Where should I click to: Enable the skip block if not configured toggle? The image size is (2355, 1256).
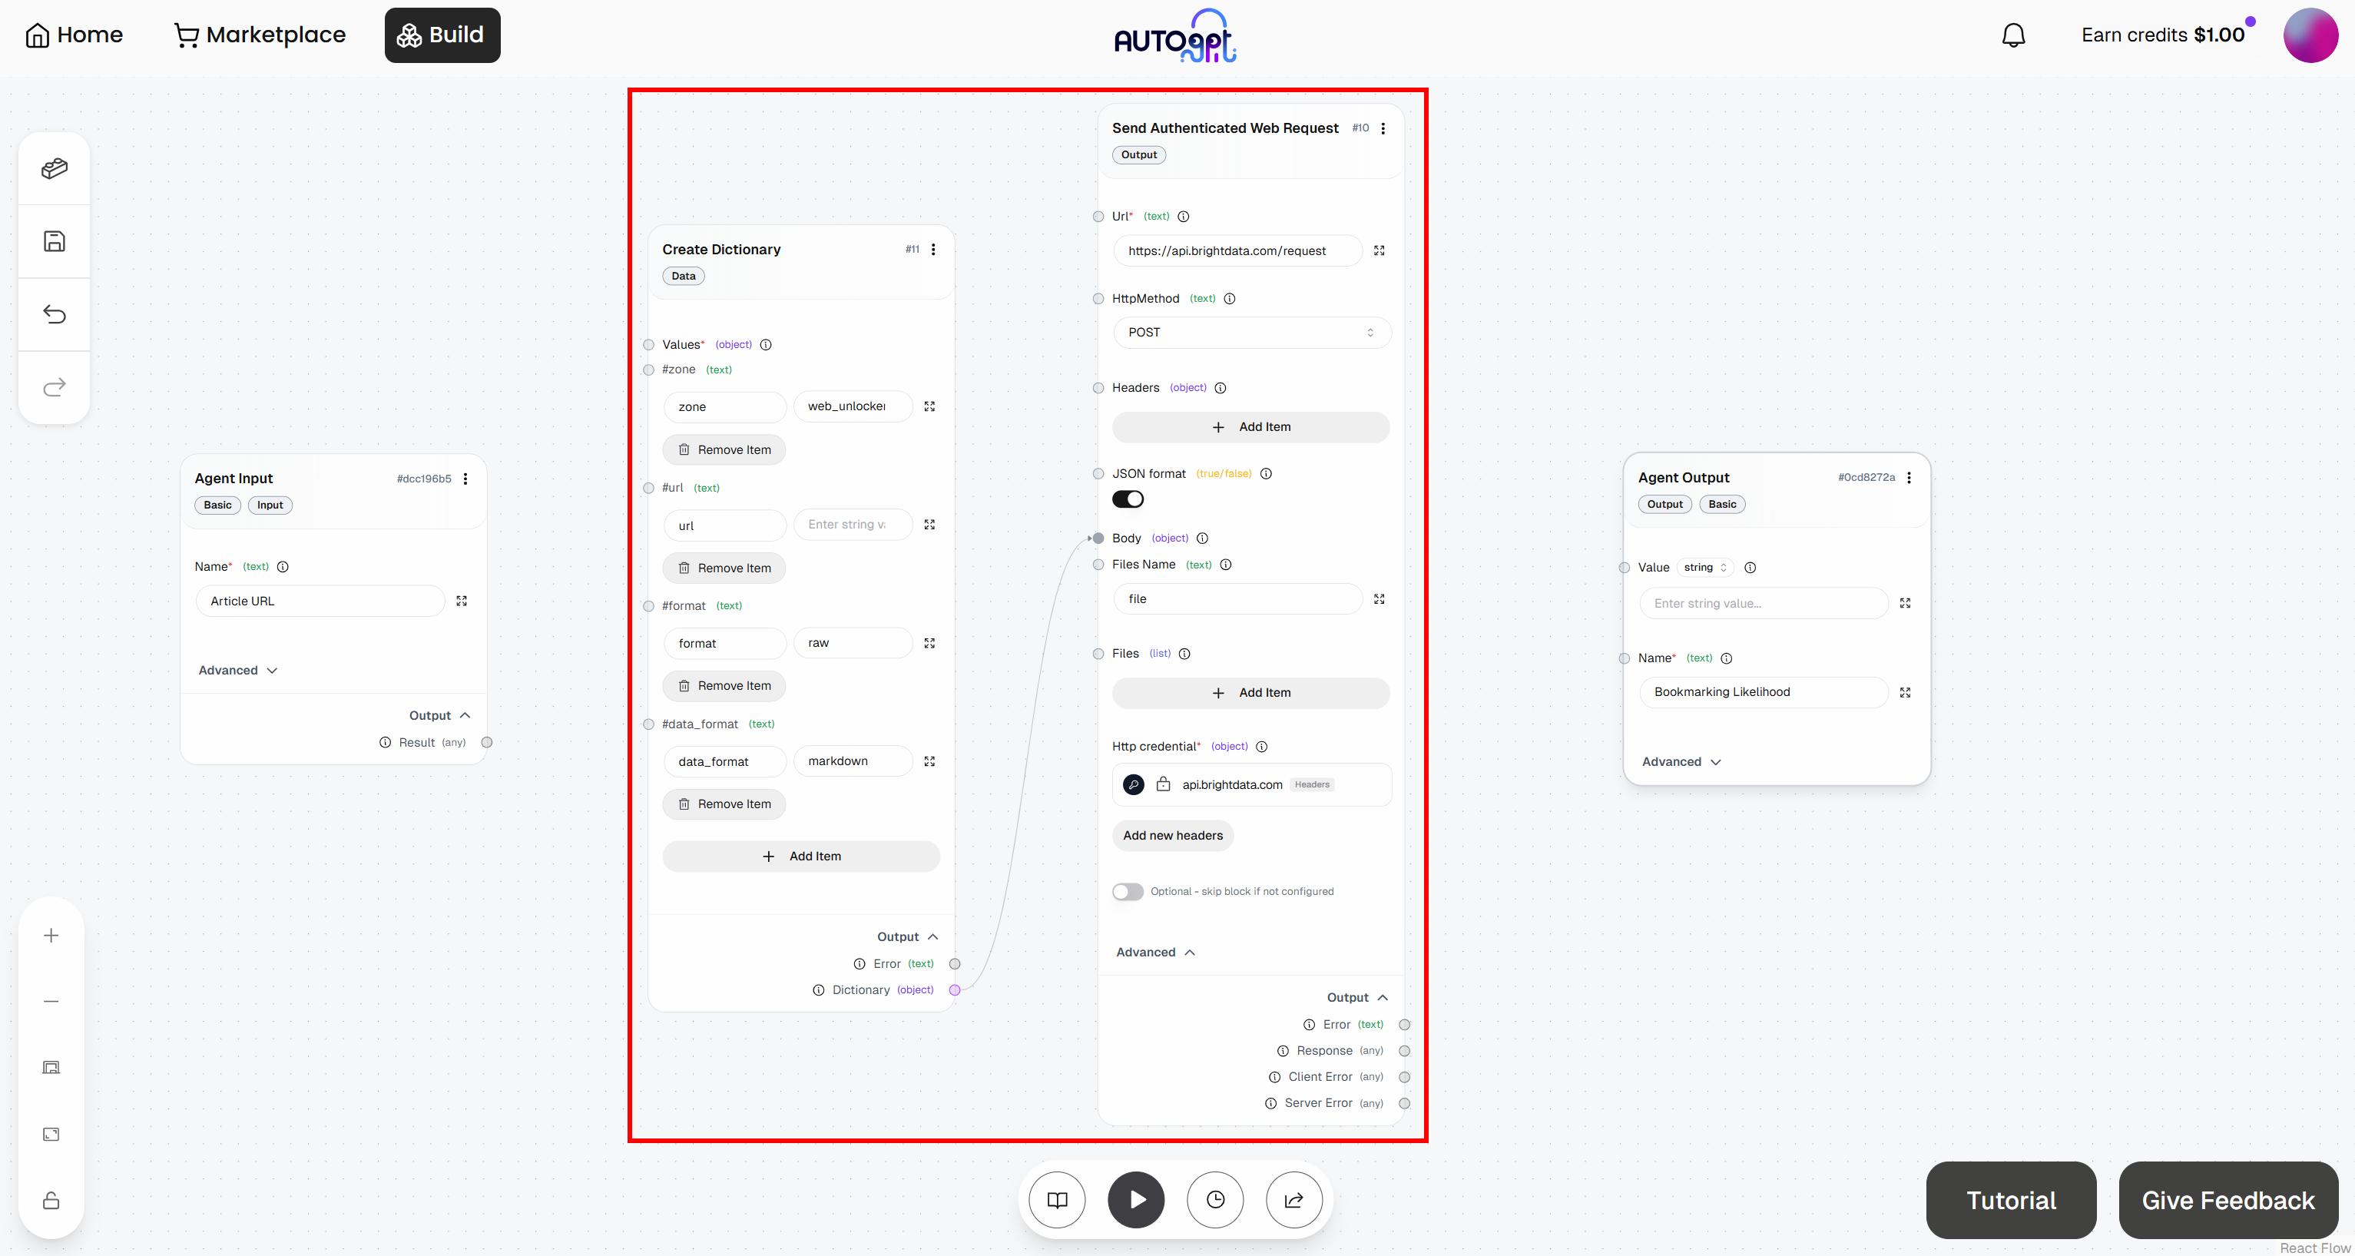[x=1128, y=891]
